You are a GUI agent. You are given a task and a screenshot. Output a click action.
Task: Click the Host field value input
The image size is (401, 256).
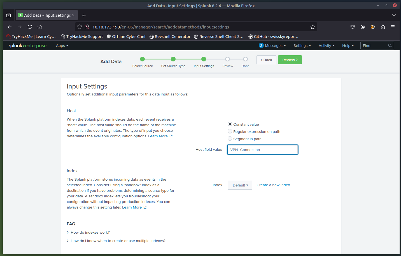pos(262,150)
